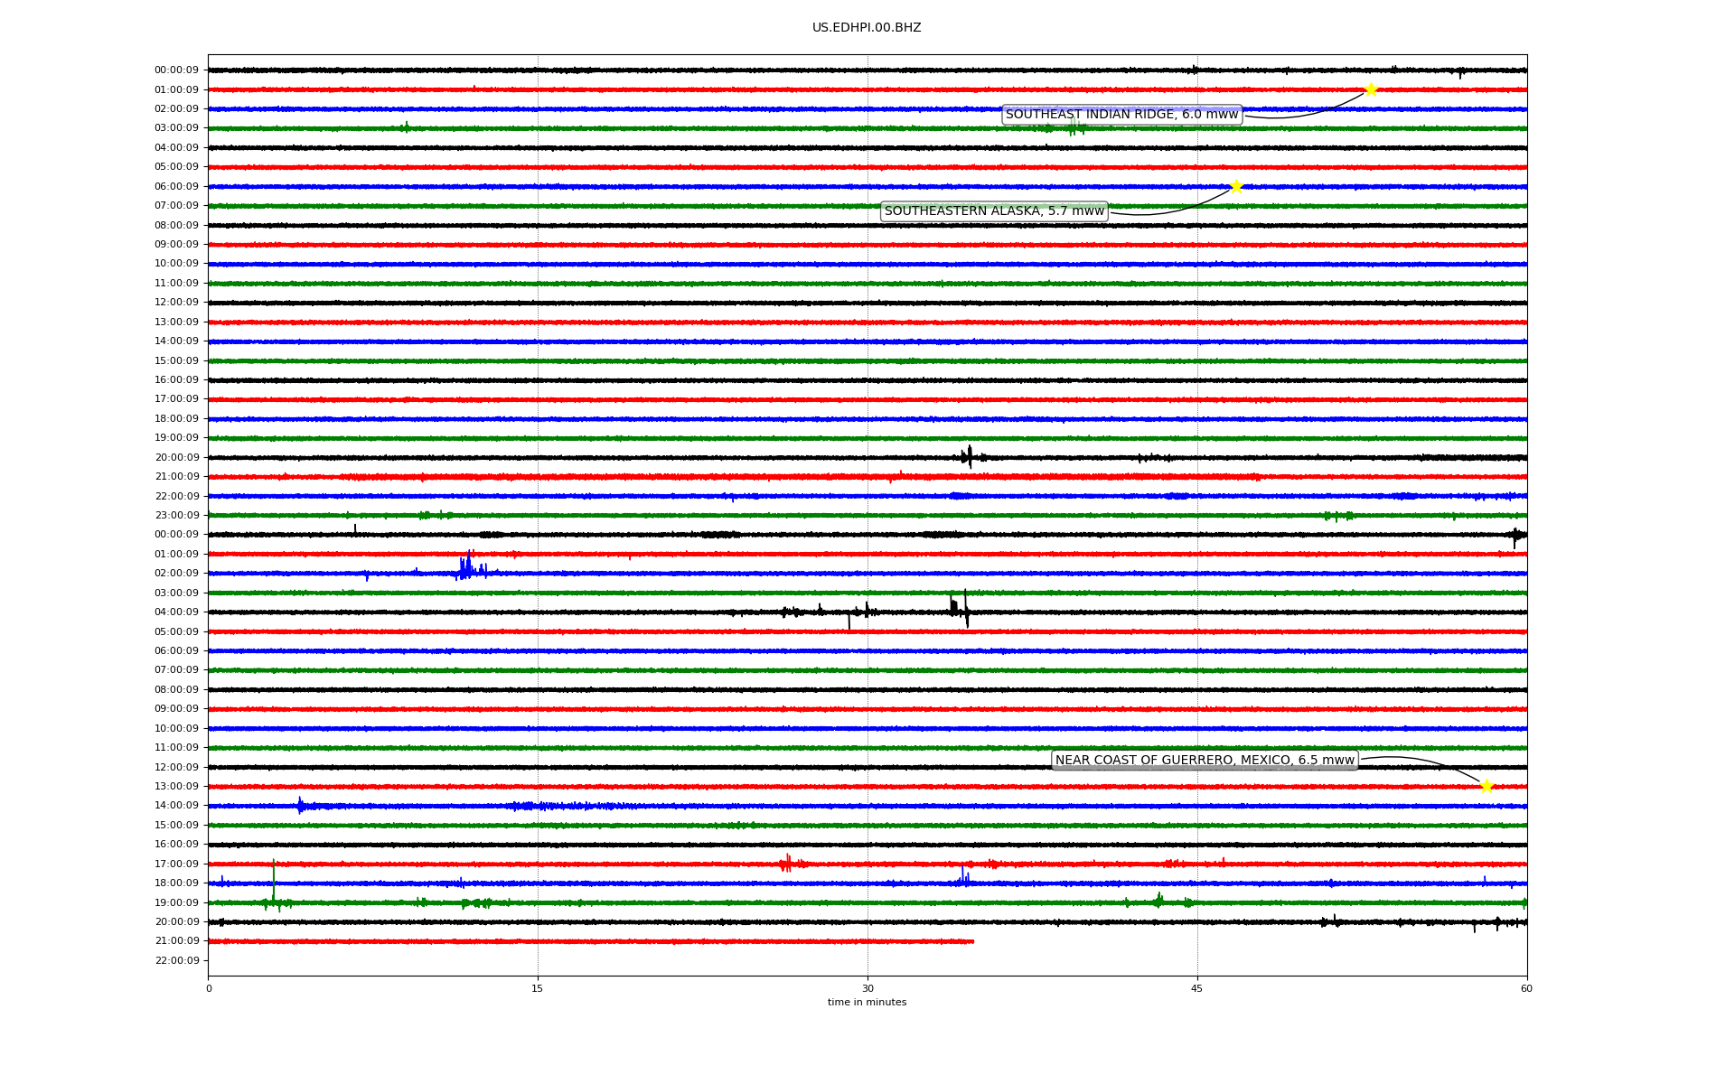This screenshot has width=1735, height=1084.
Task: Click the Southeast Indian Ridge star marker
Action: point(1370,89)
